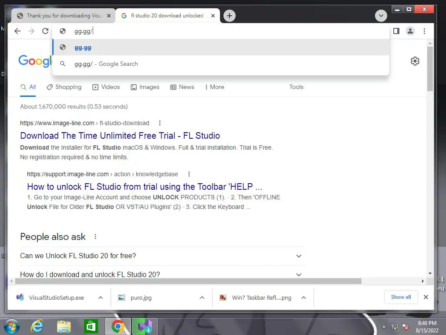Click Show all downloads
Image resolution: width=446 pixels, height=335 pixels.
[401, 297]
